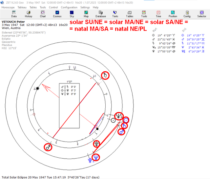The width and height of the screenshot is (210, 179).
Task: Open the Map toolbar icon
Action: 86,14
